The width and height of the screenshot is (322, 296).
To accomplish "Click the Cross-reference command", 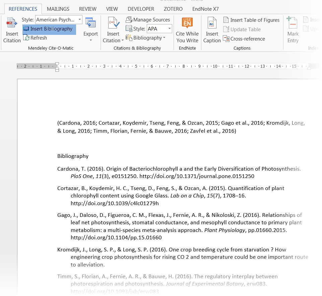I will click(244, 39).
